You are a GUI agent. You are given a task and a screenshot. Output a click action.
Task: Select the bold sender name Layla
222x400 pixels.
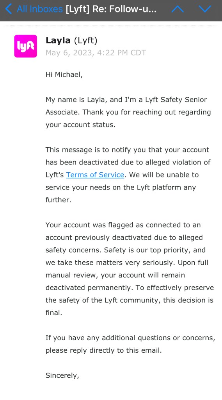[58, 41]
